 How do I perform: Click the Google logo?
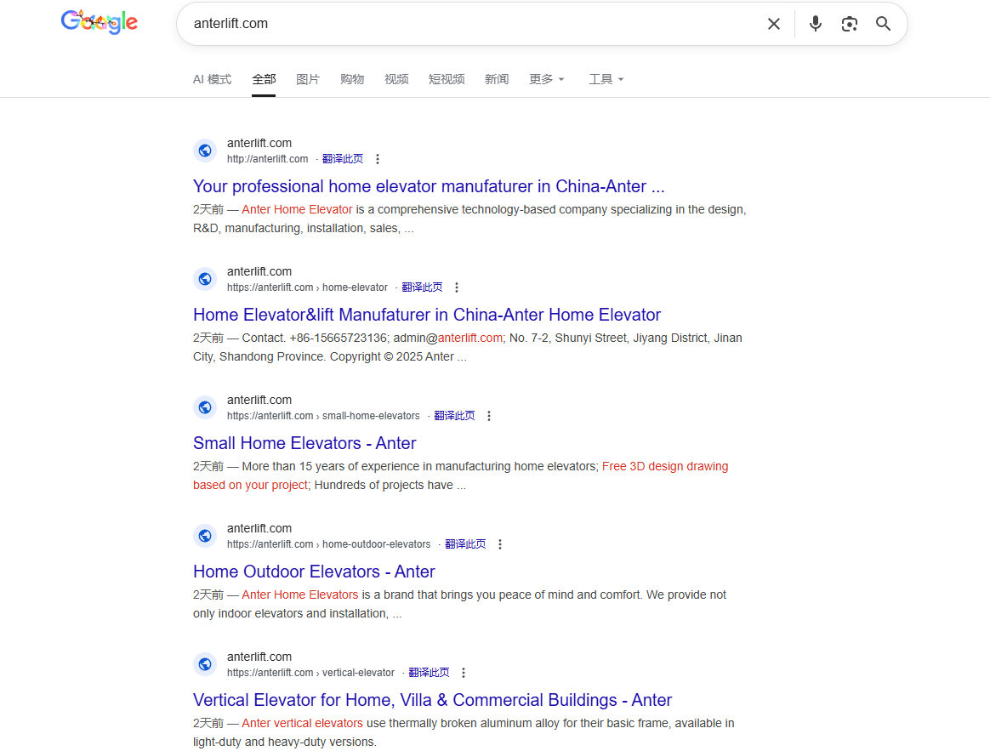99,22
